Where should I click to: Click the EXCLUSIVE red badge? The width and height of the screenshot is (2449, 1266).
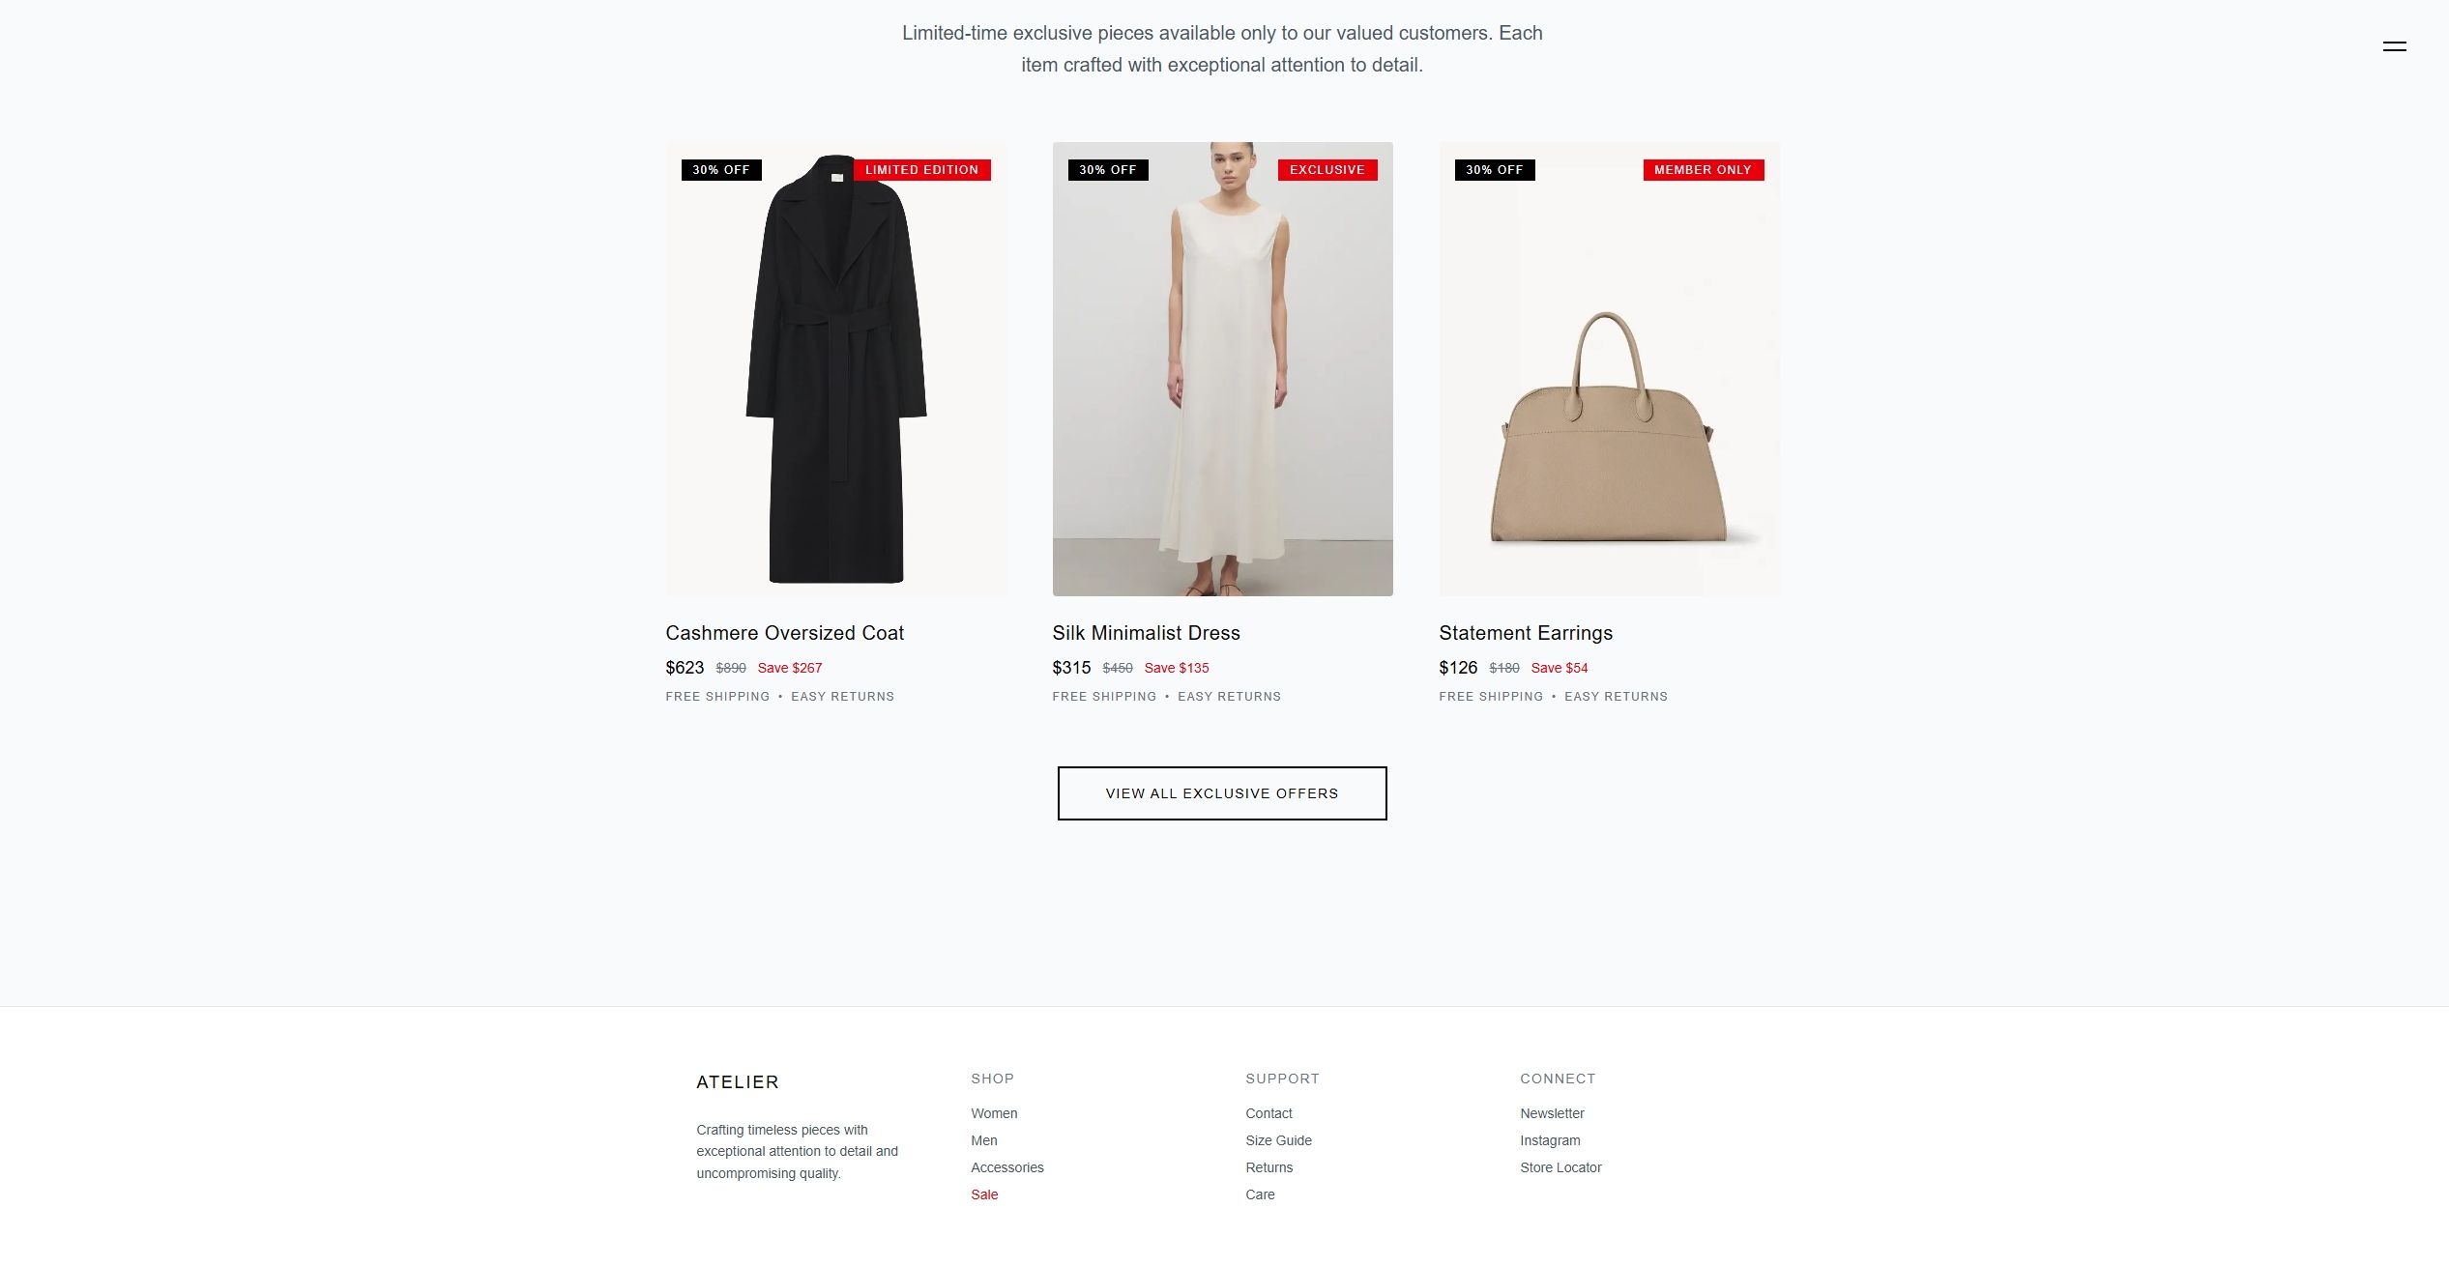click(x=1327, y=170)
